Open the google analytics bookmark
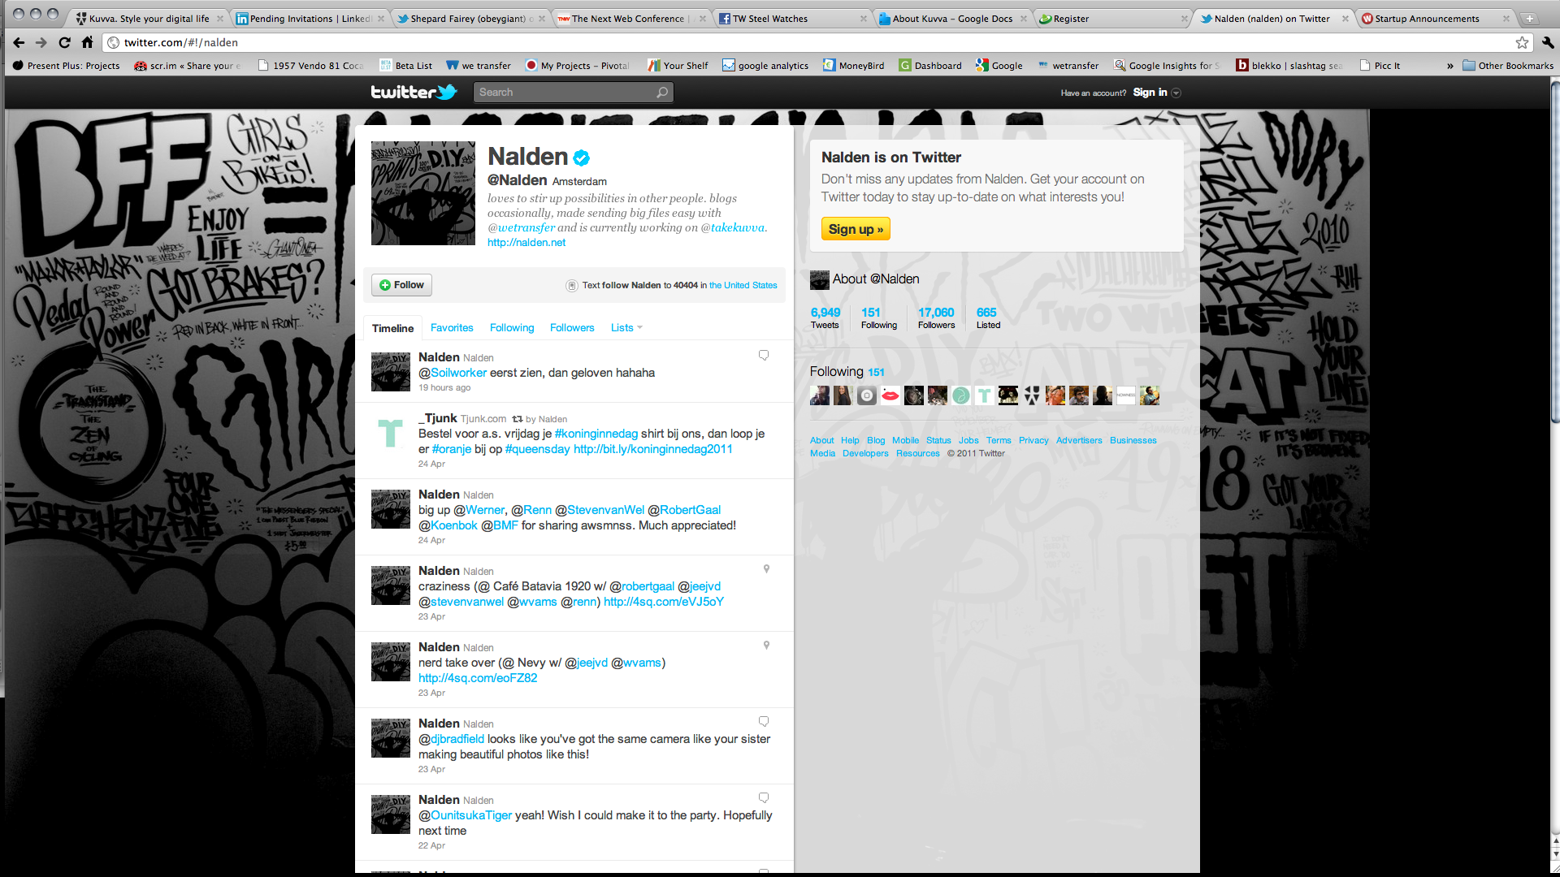This screenshot has height=877, width=1560. 765,66
